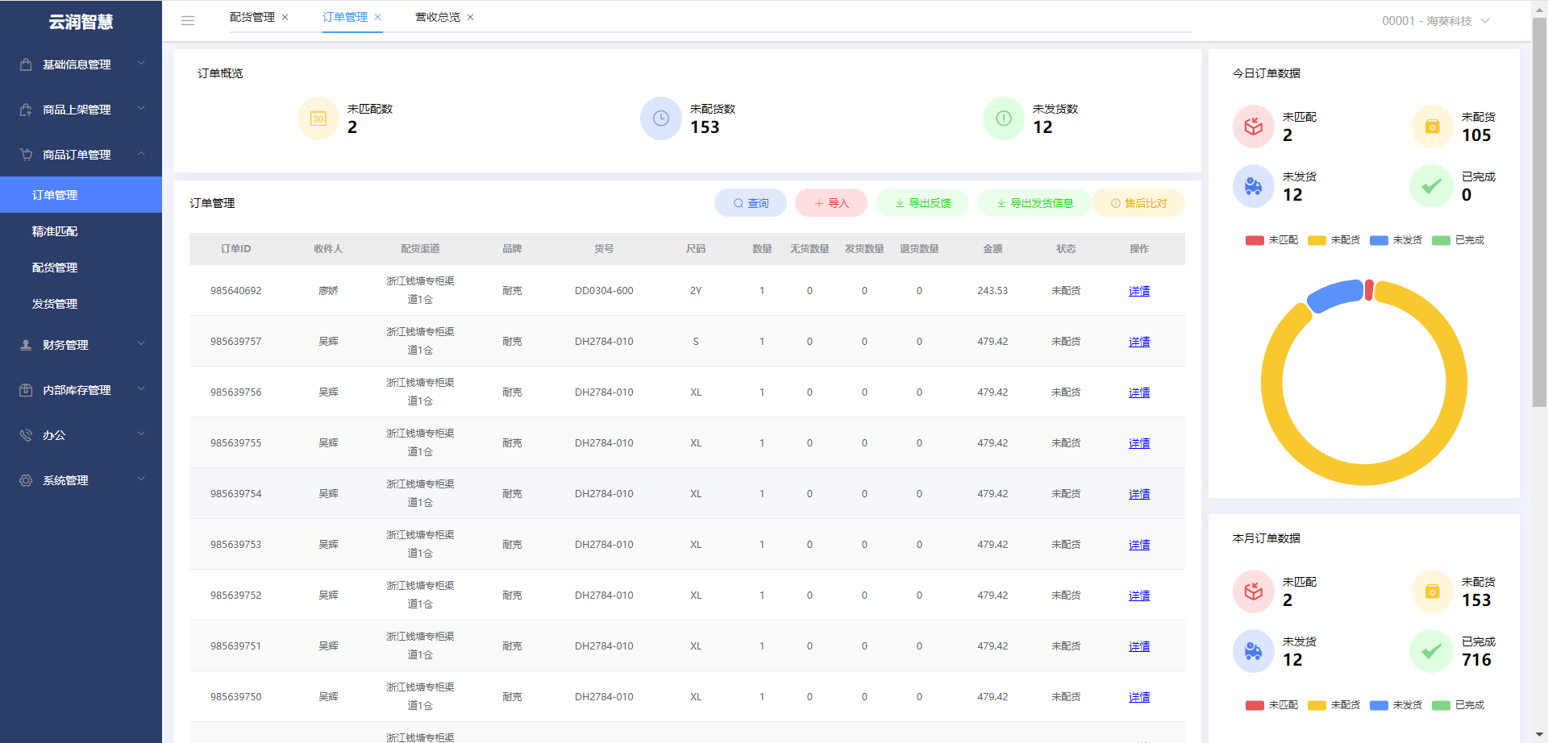Open 详情 for order 985639752
This screenshot has width=1548, height=743.
coord(1139,596)
